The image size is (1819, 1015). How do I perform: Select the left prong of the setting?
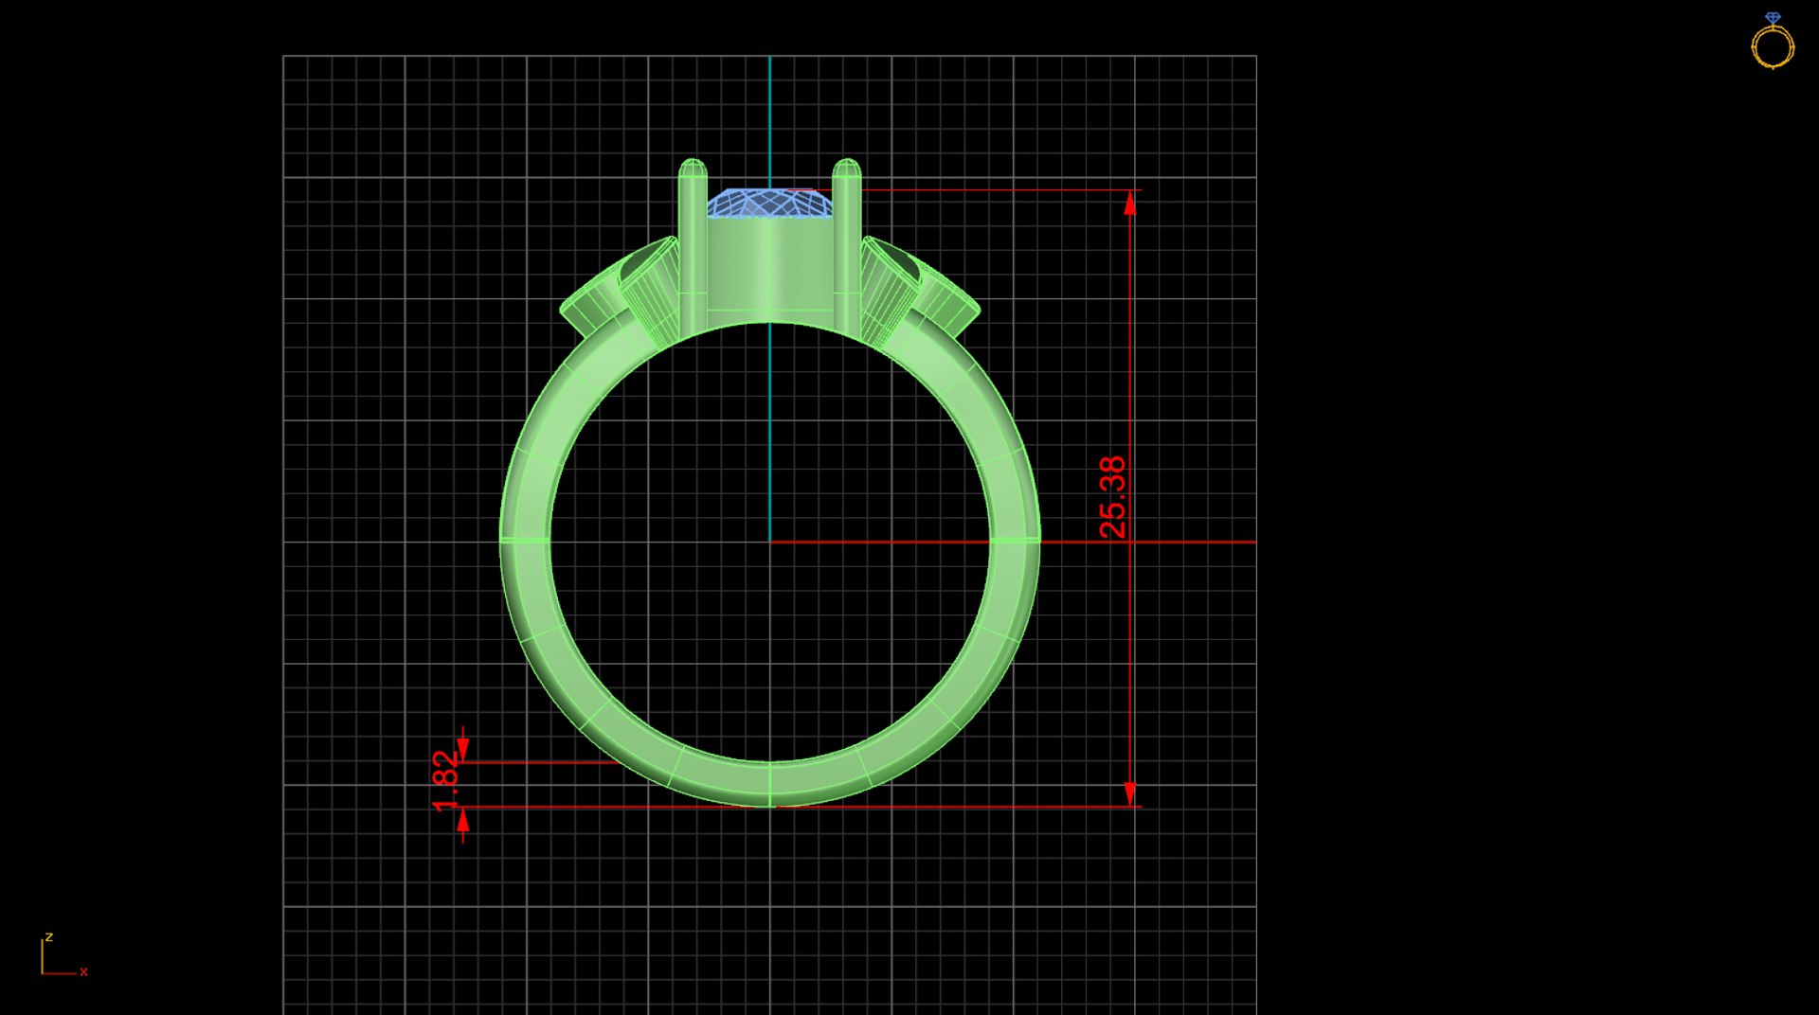(693, 247)
